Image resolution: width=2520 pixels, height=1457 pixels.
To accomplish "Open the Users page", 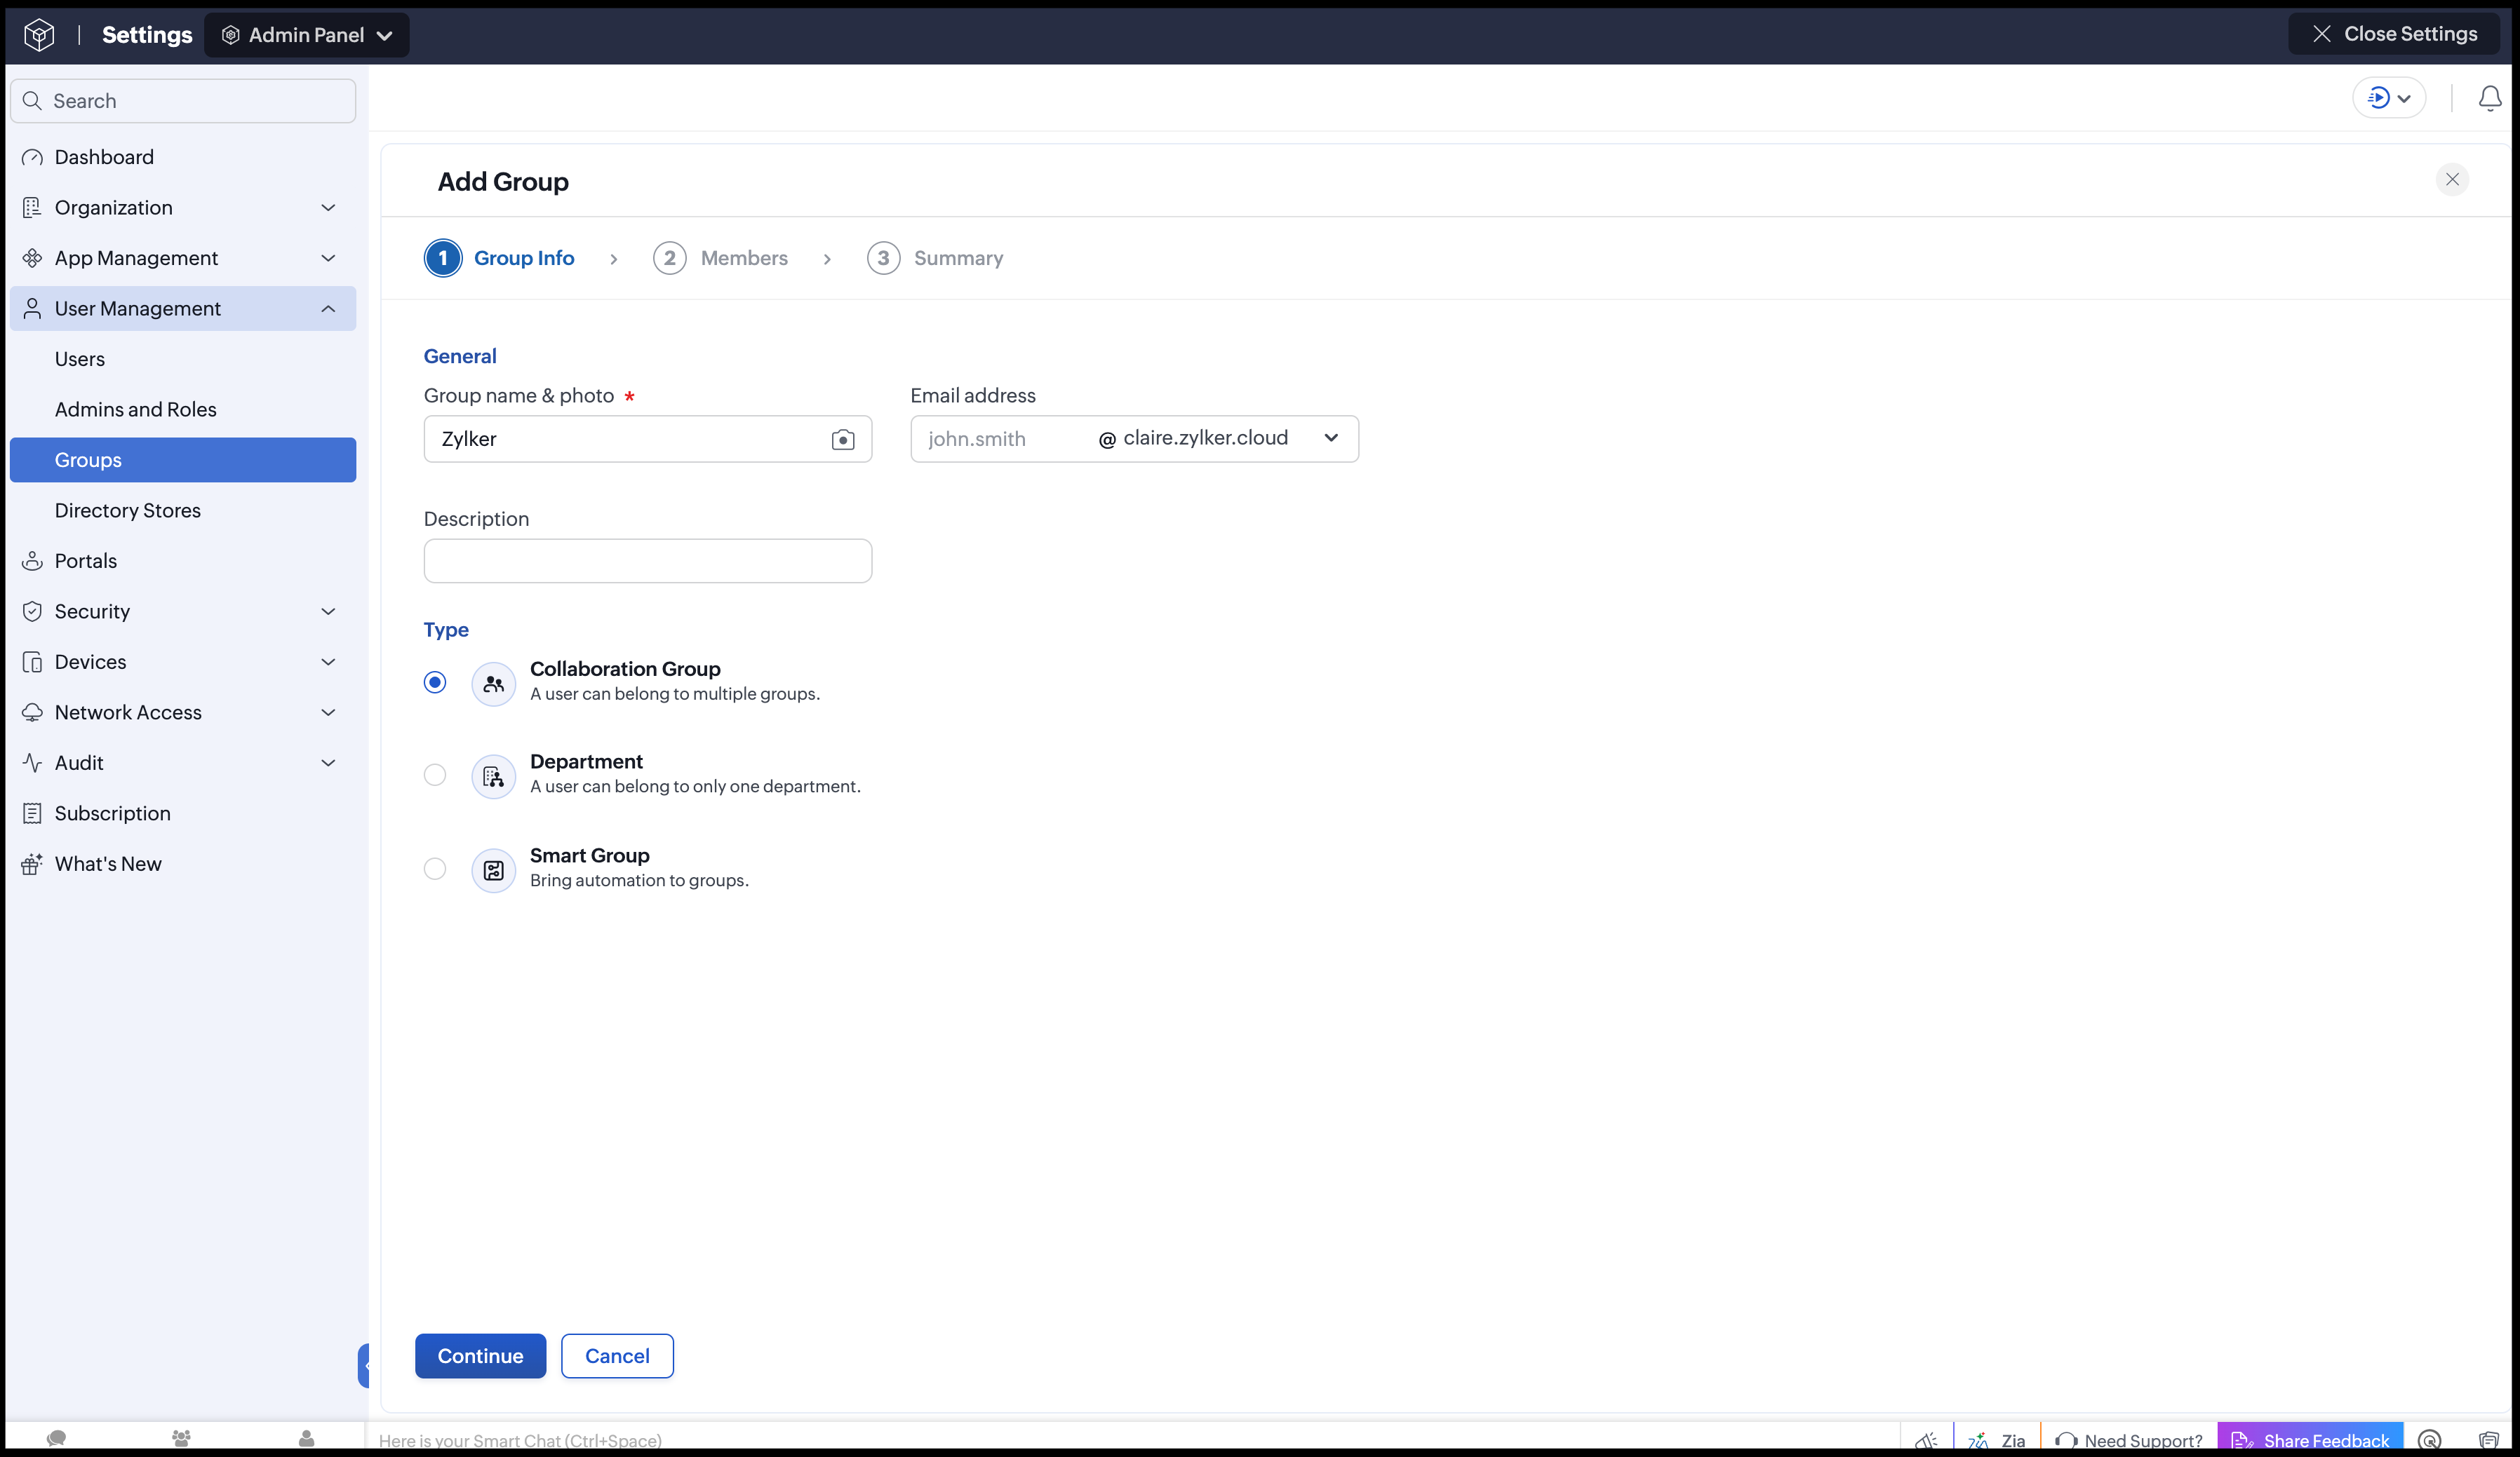I will (x=183, y=359).
